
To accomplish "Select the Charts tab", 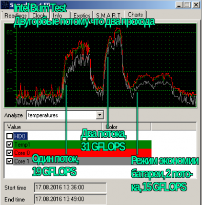I will pyautogui.click(x=135, y=14).
